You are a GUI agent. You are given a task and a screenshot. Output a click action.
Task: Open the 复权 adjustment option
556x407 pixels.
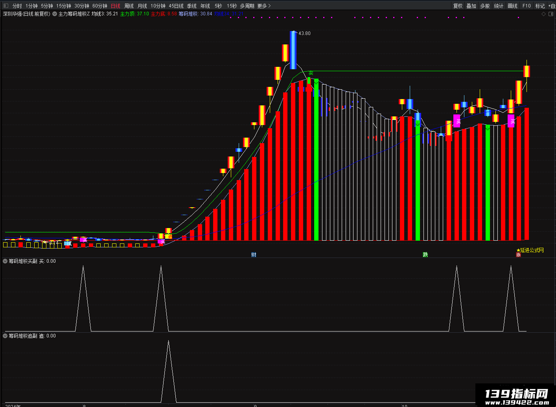point(458,6)
